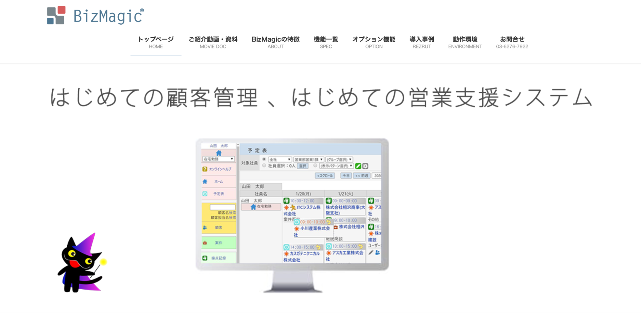Open the ITCシステム株式会社 event link

[x=302, y=210]
